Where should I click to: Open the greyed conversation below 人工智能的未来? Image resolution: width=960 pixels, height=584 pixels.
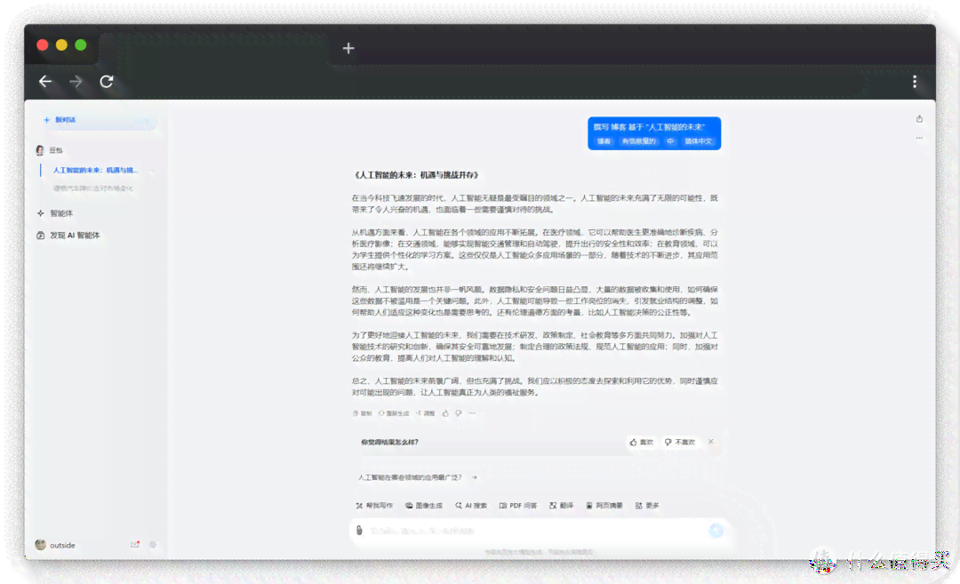point(93,188)
